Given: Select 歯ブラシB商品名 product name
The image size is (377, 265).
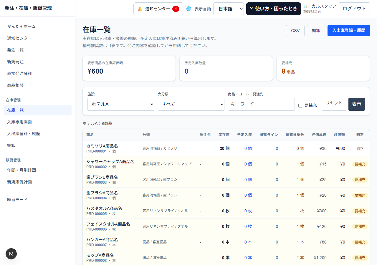Looking at the screenshot, I should pos(102,177).
